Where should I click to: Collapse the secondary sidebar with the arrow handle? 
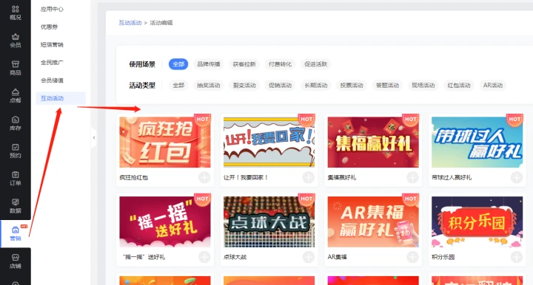[94, 137]
